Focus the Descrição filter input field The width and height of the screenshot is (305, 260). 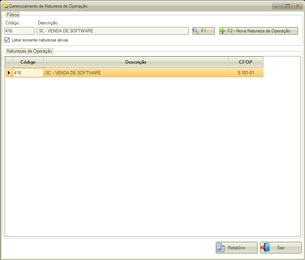pyautogui.click(x=113, y=31)
